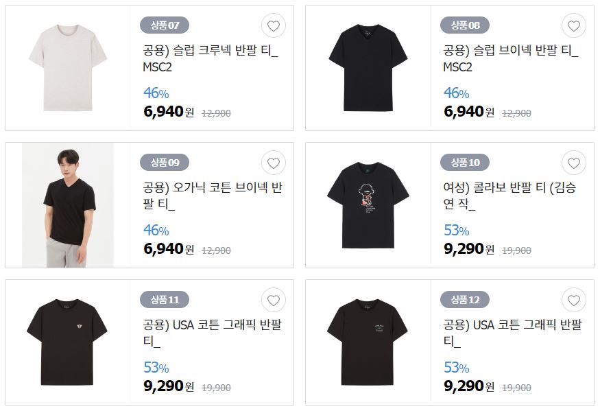View the black V-neck tee image of product 08
Viewport: 600px width, 411px height.
(368, 68)
